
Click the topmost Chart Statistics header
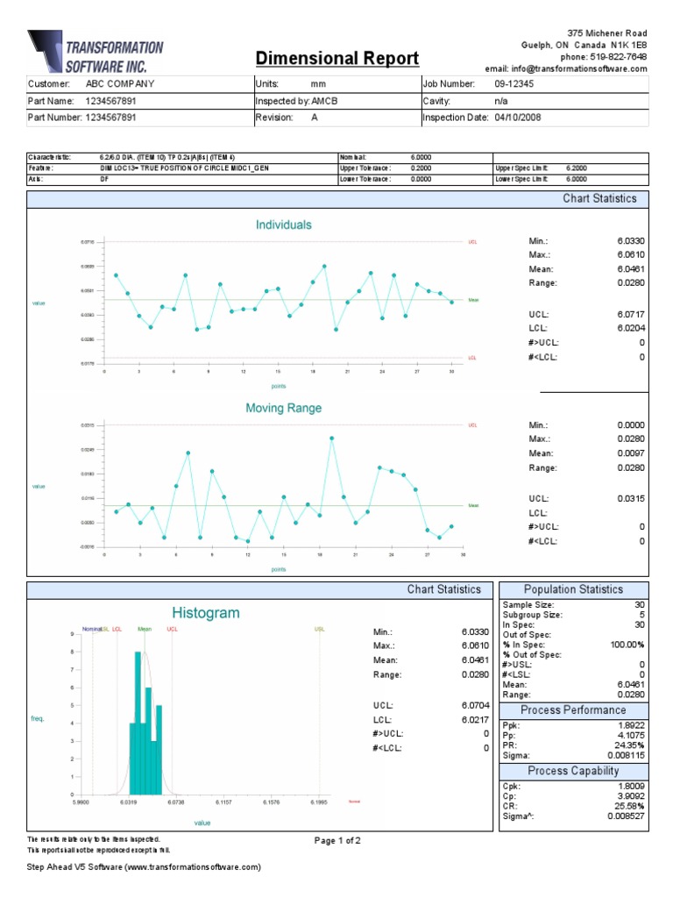(x=599, y=198)
